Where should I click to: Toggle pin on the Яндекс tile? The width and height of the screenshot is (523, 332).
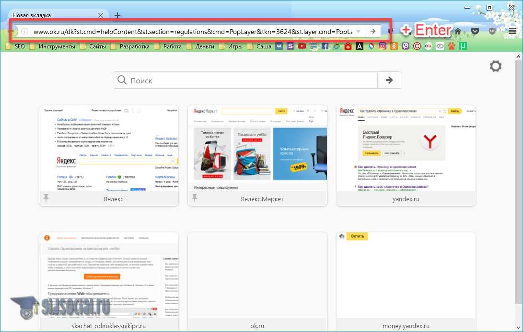point(46,198)
